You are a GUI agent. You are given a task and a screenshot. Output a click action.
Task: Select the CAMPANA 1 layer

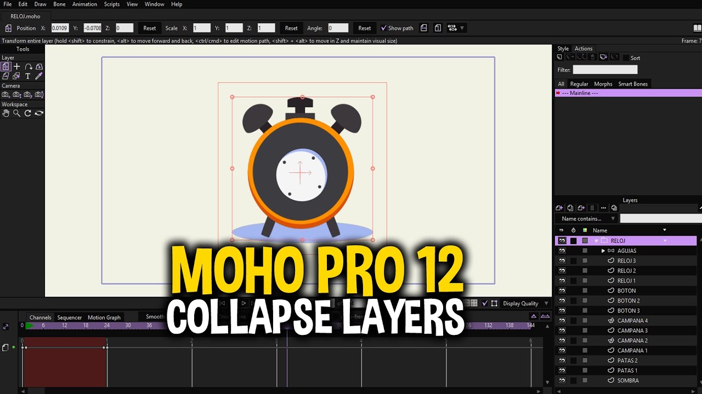point(632,351)
